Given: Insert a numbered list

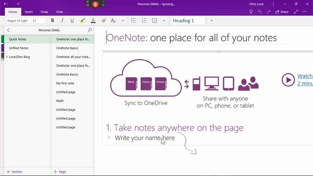Looking at the screenshot, I should click(144, 21).
